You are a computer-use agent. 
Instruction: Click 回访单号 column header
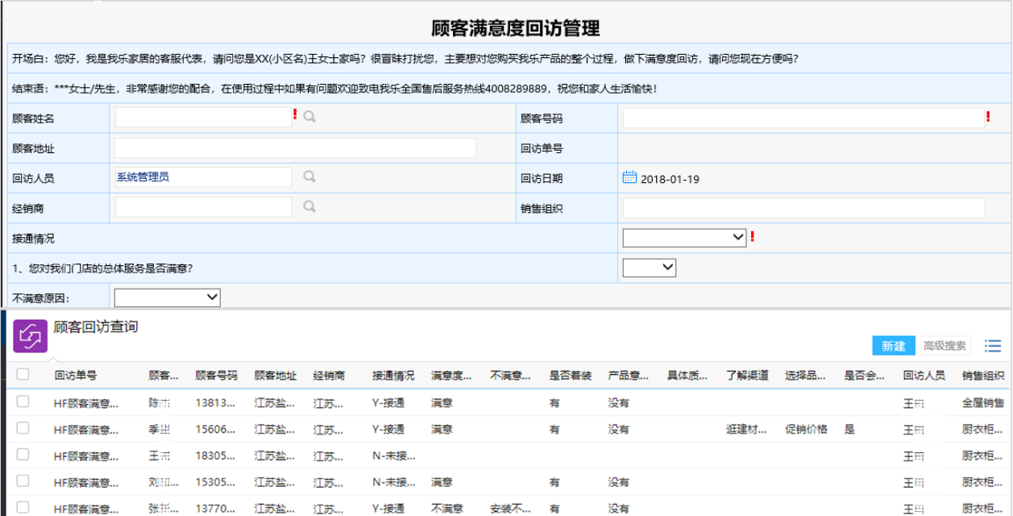76,376
